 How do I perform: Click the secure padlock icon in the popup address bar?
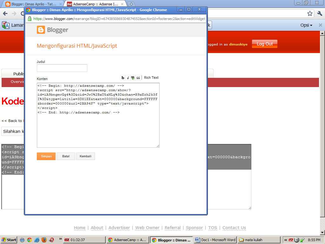tap(30, 19)
